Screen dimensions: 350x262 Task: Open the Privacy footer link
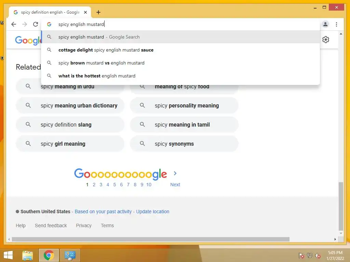pos(84,225)
